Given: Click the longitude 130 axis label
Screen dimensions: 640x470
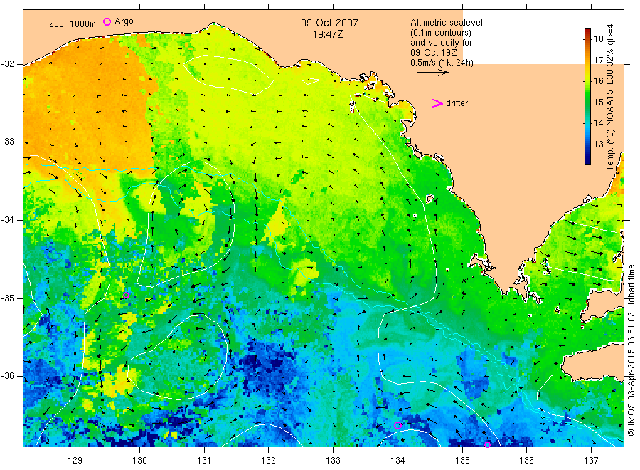Looking at the screenshot, I should [139, 461].
